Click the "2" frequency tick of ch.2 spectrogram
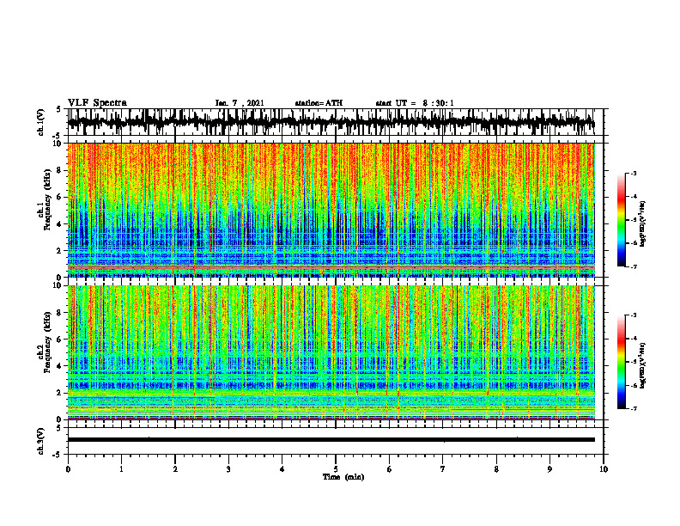Image resolution: width=680 pixels, height=526 pixels. coord(60,393)
